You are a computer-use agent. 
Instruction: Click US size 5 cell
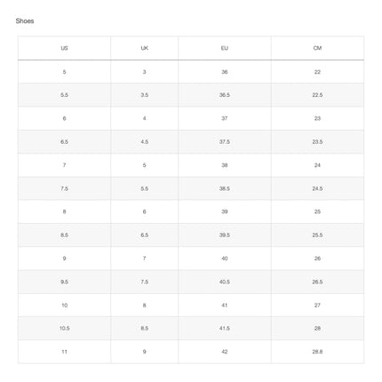(x=64, y=72)
